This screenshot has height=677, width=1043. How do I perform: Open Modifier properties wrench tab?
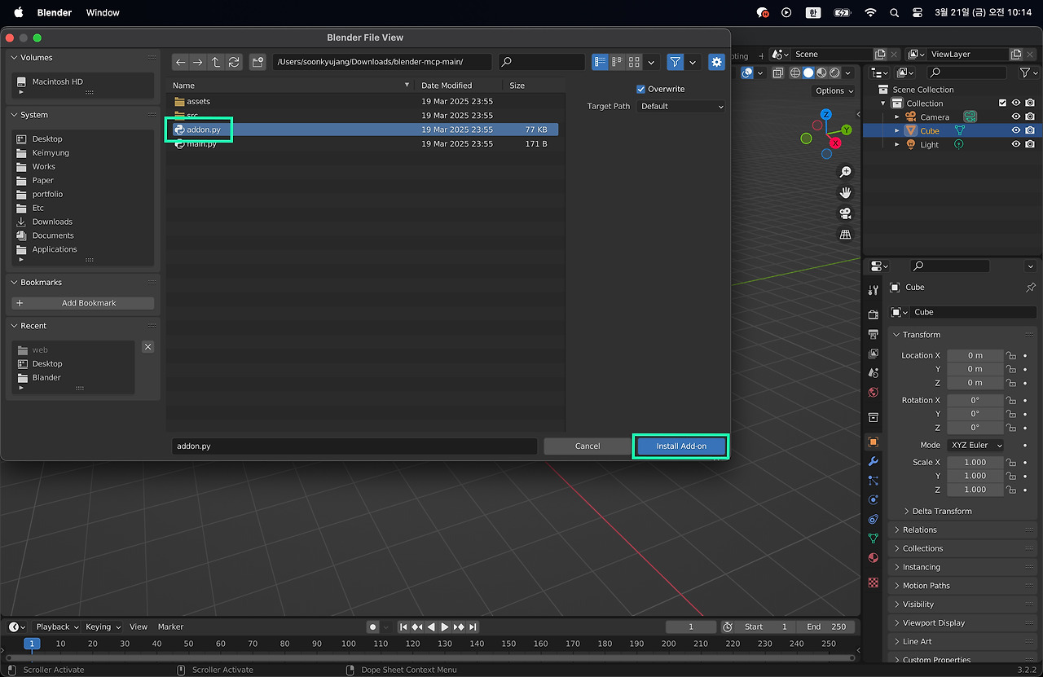coord(874,461)
